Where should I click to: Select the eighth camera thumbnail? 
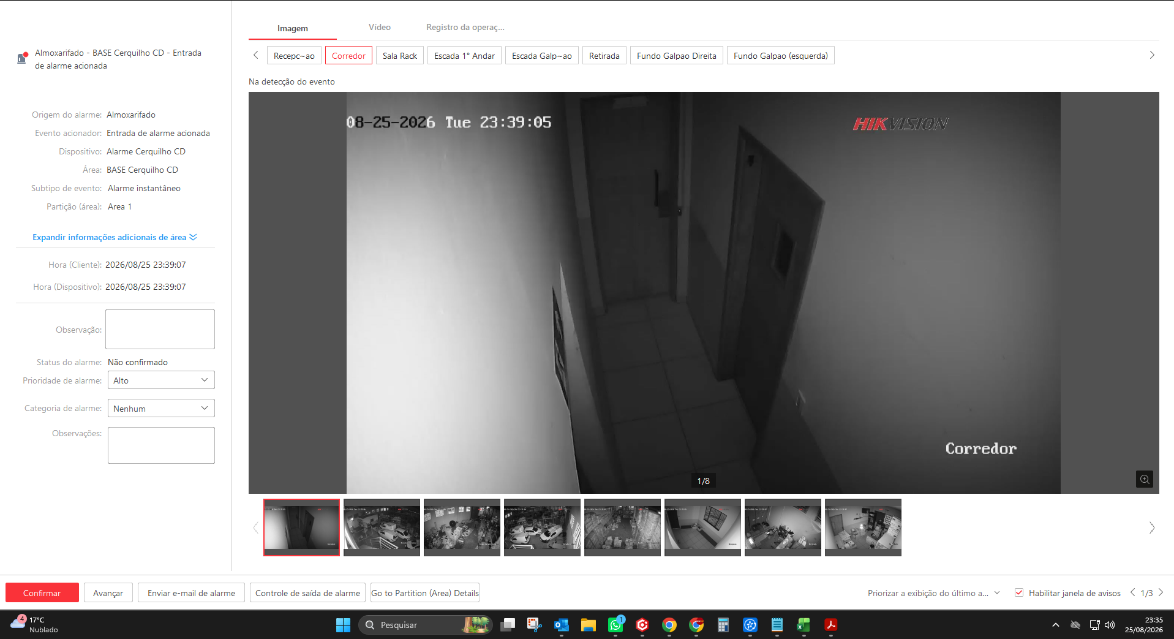click(863, 527)
